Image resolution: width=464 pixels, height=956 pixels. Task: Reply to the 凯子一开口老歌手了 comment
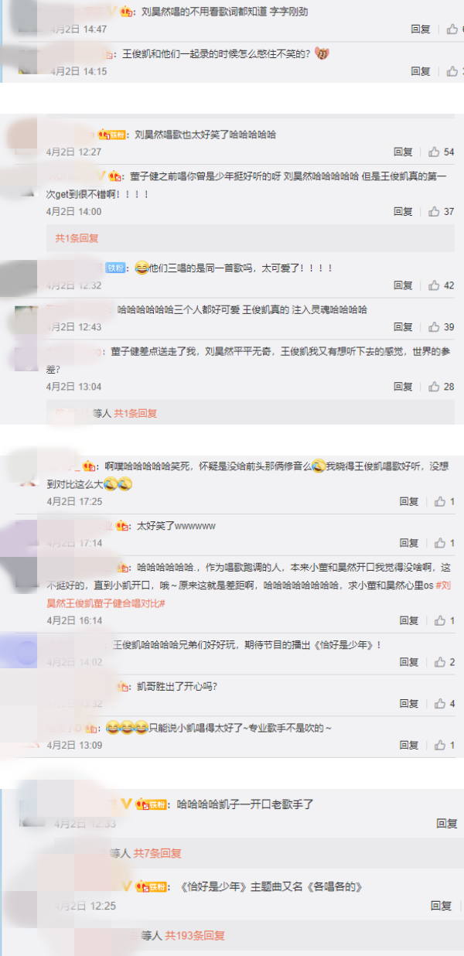click(x=447, y=824)
